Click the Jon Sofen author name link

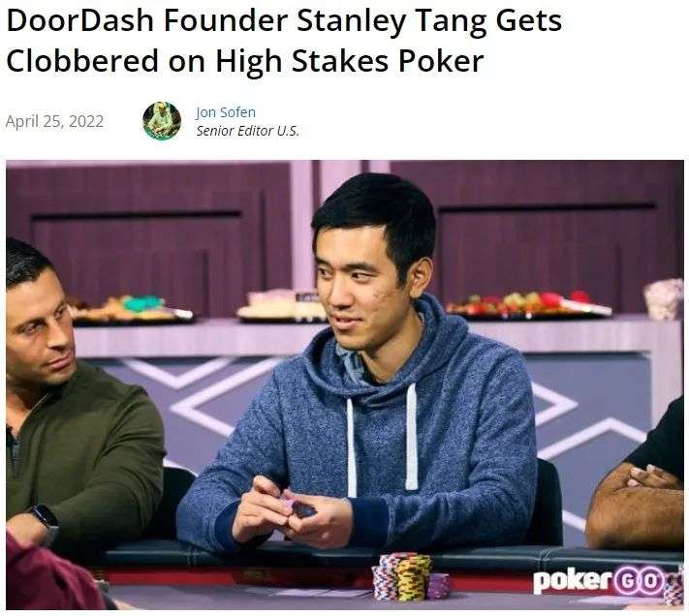226,112
